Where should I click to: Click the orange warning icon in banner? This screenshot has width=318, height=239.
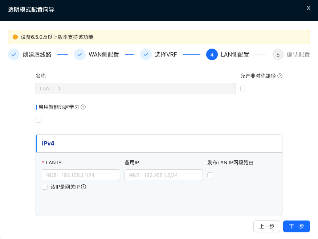(15, 37)
